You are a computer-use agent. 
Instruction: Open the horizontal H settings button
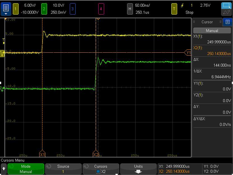click(130, 9)
